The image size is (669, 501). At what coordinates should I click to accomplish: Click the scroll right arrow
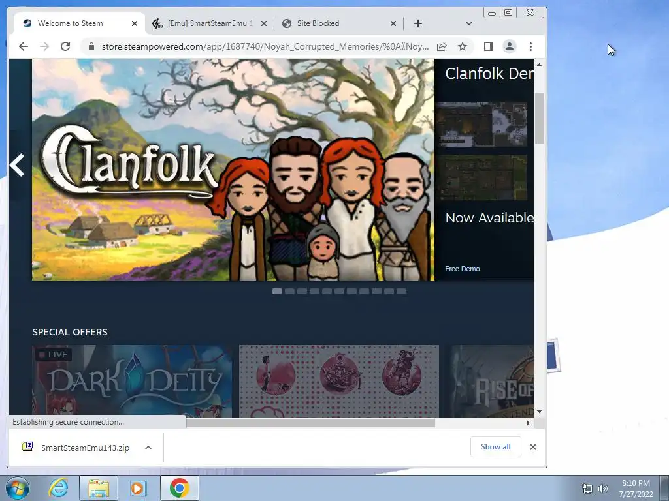[529, 423]
